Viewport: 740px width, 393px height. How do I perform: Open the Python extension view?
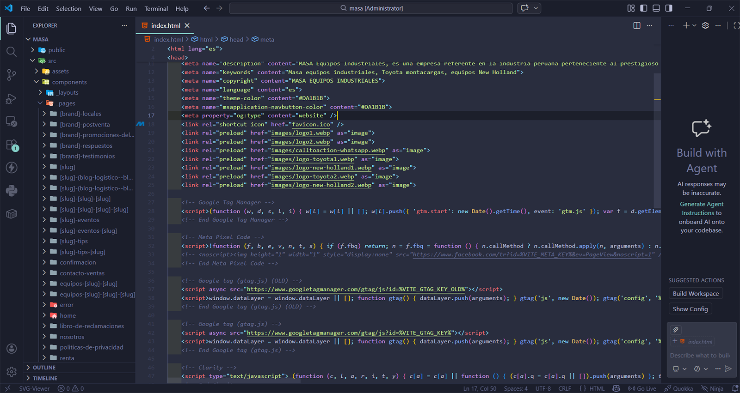tap(12, 190)
